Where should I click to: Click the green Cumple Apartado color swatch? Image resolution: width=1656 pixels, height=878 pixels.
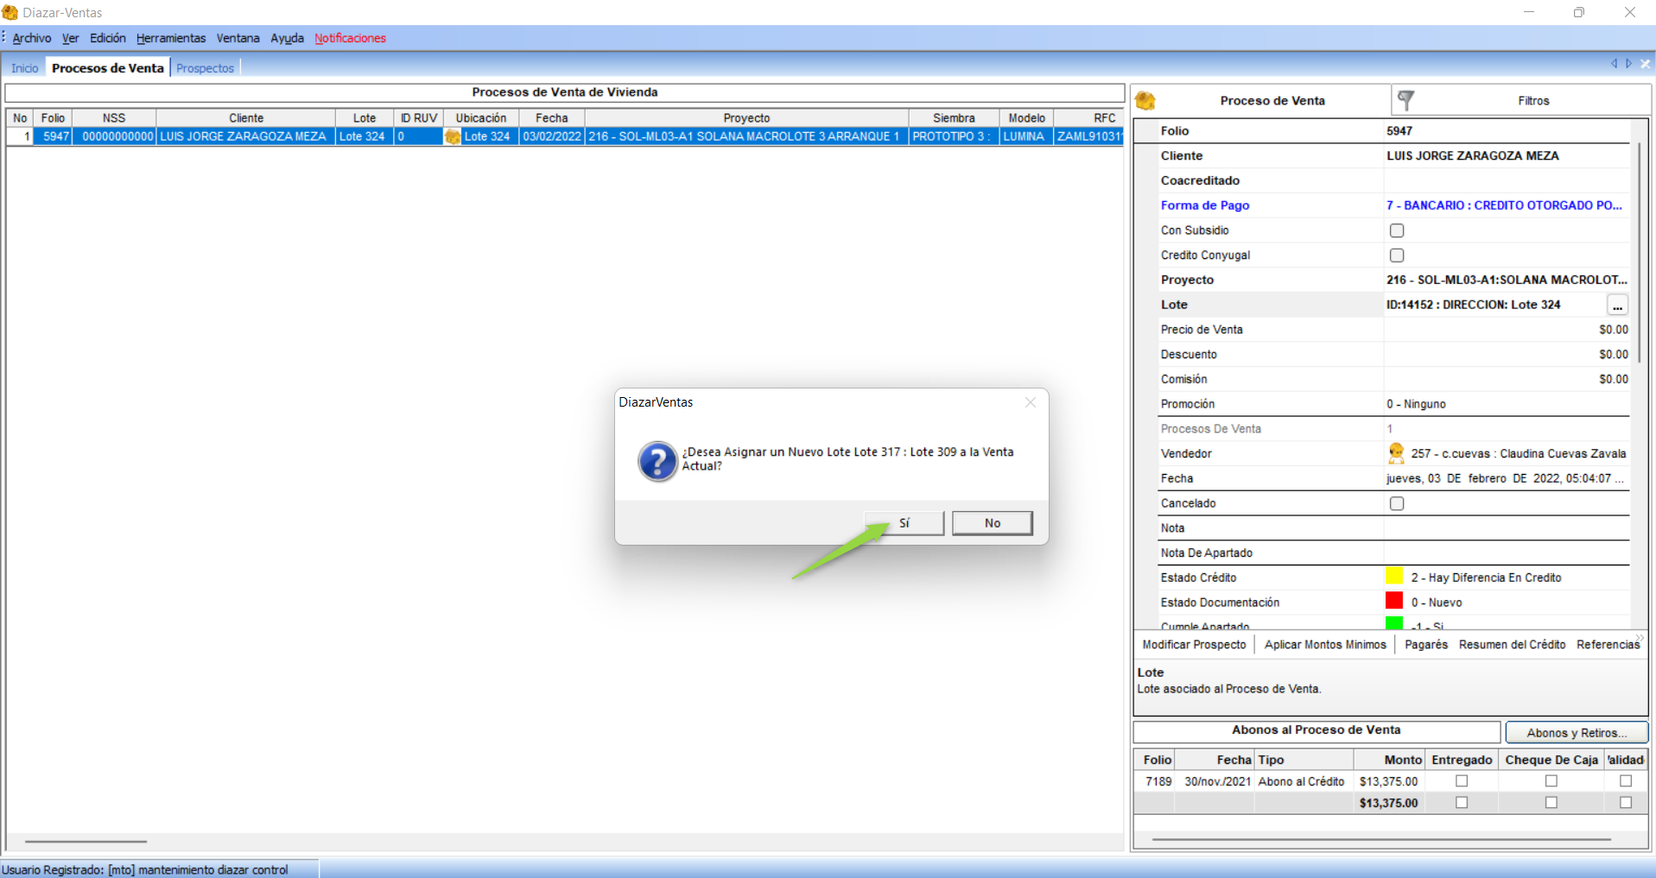[1394, 623]
